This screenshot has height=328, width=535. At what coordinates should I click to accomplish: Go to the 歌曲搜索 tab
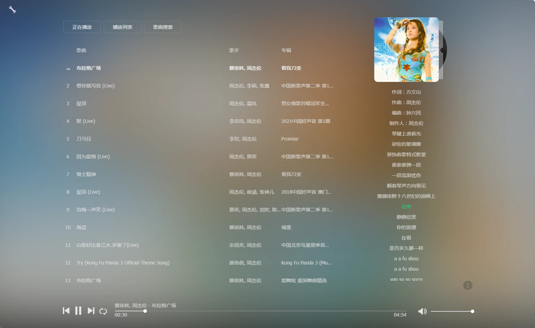(x=163, y=27)
